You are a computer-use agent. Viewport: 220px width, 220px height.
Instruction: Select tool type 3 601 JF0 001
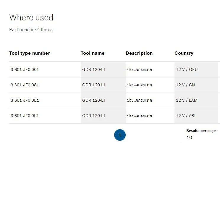pos(25,69)
